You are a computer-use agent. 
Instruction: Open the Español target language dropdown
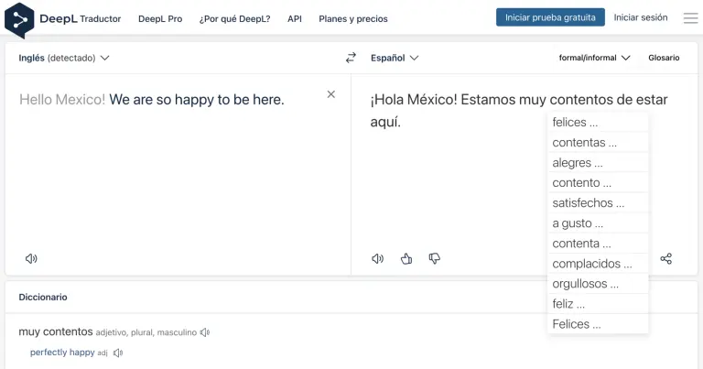click(395, 58)
